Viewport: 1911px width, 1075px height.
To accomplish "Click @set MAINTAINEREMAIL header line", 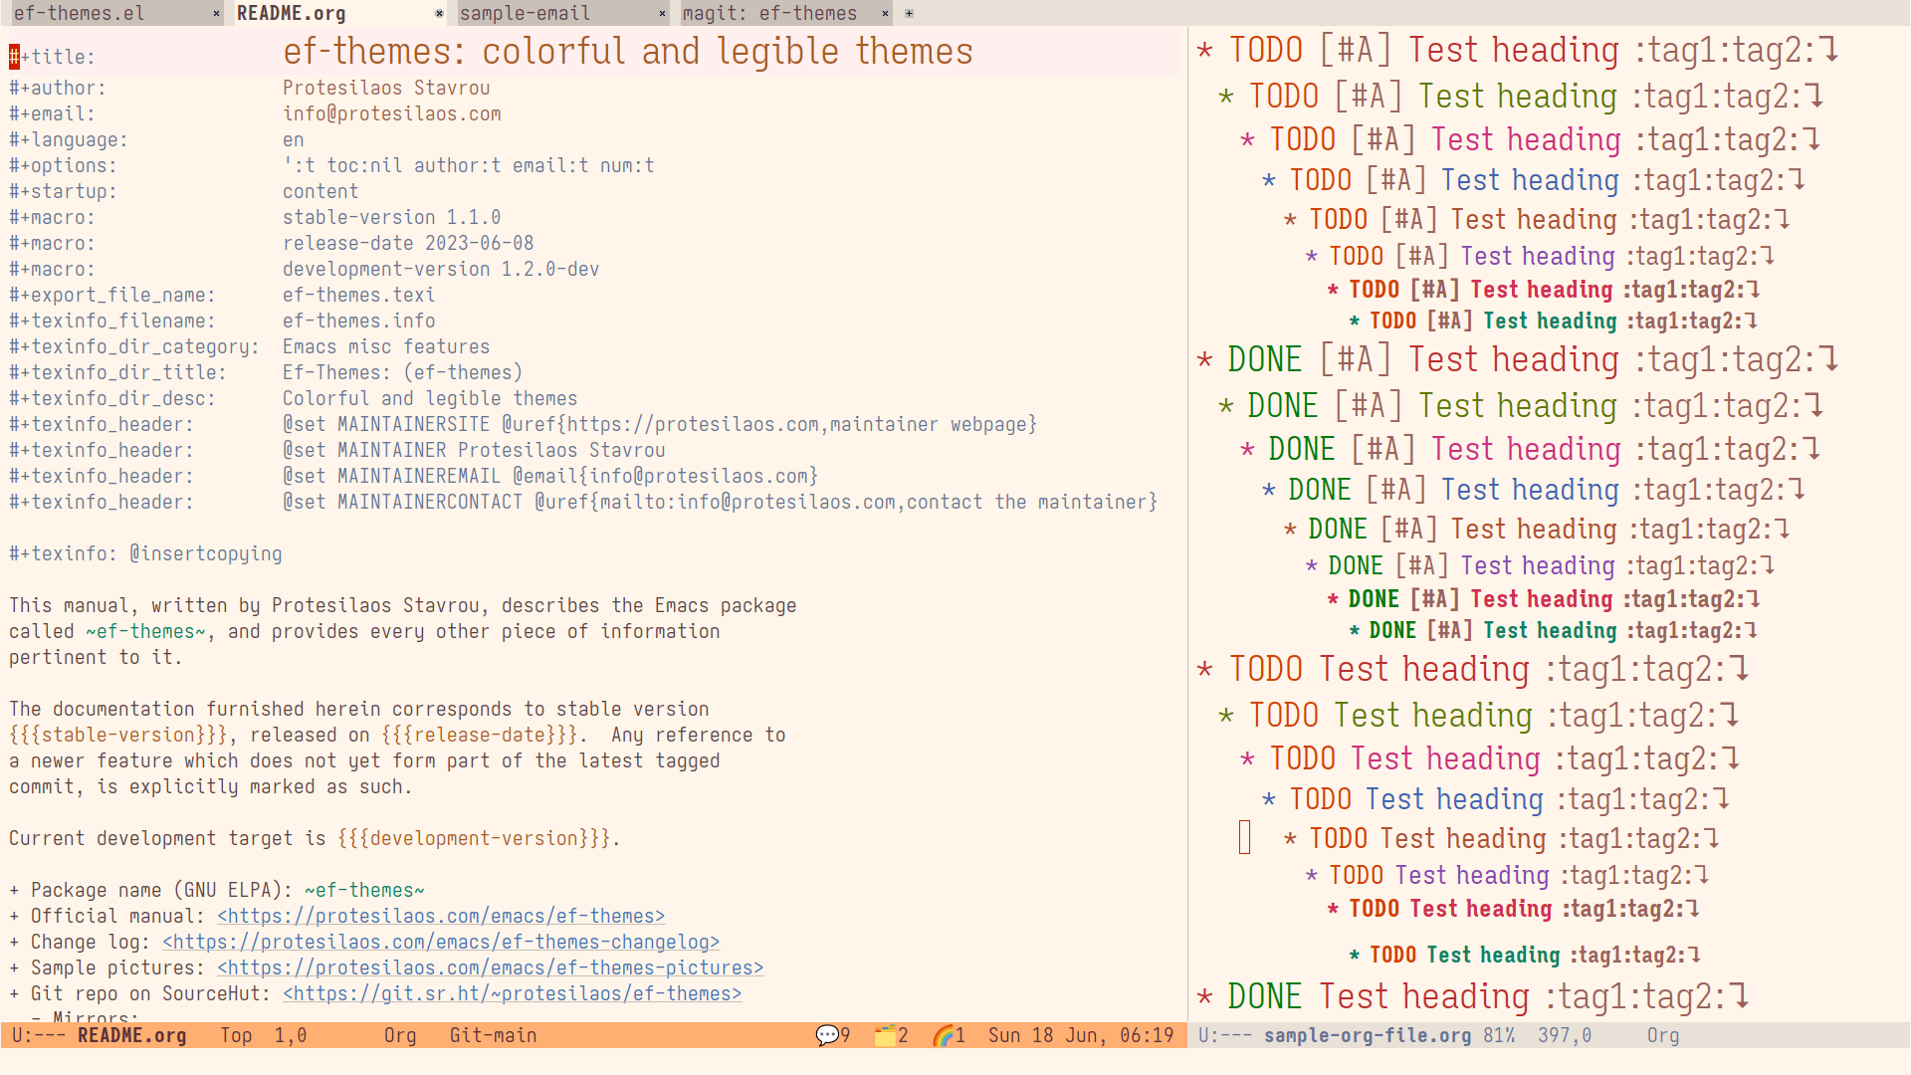I will pos(550,476).
